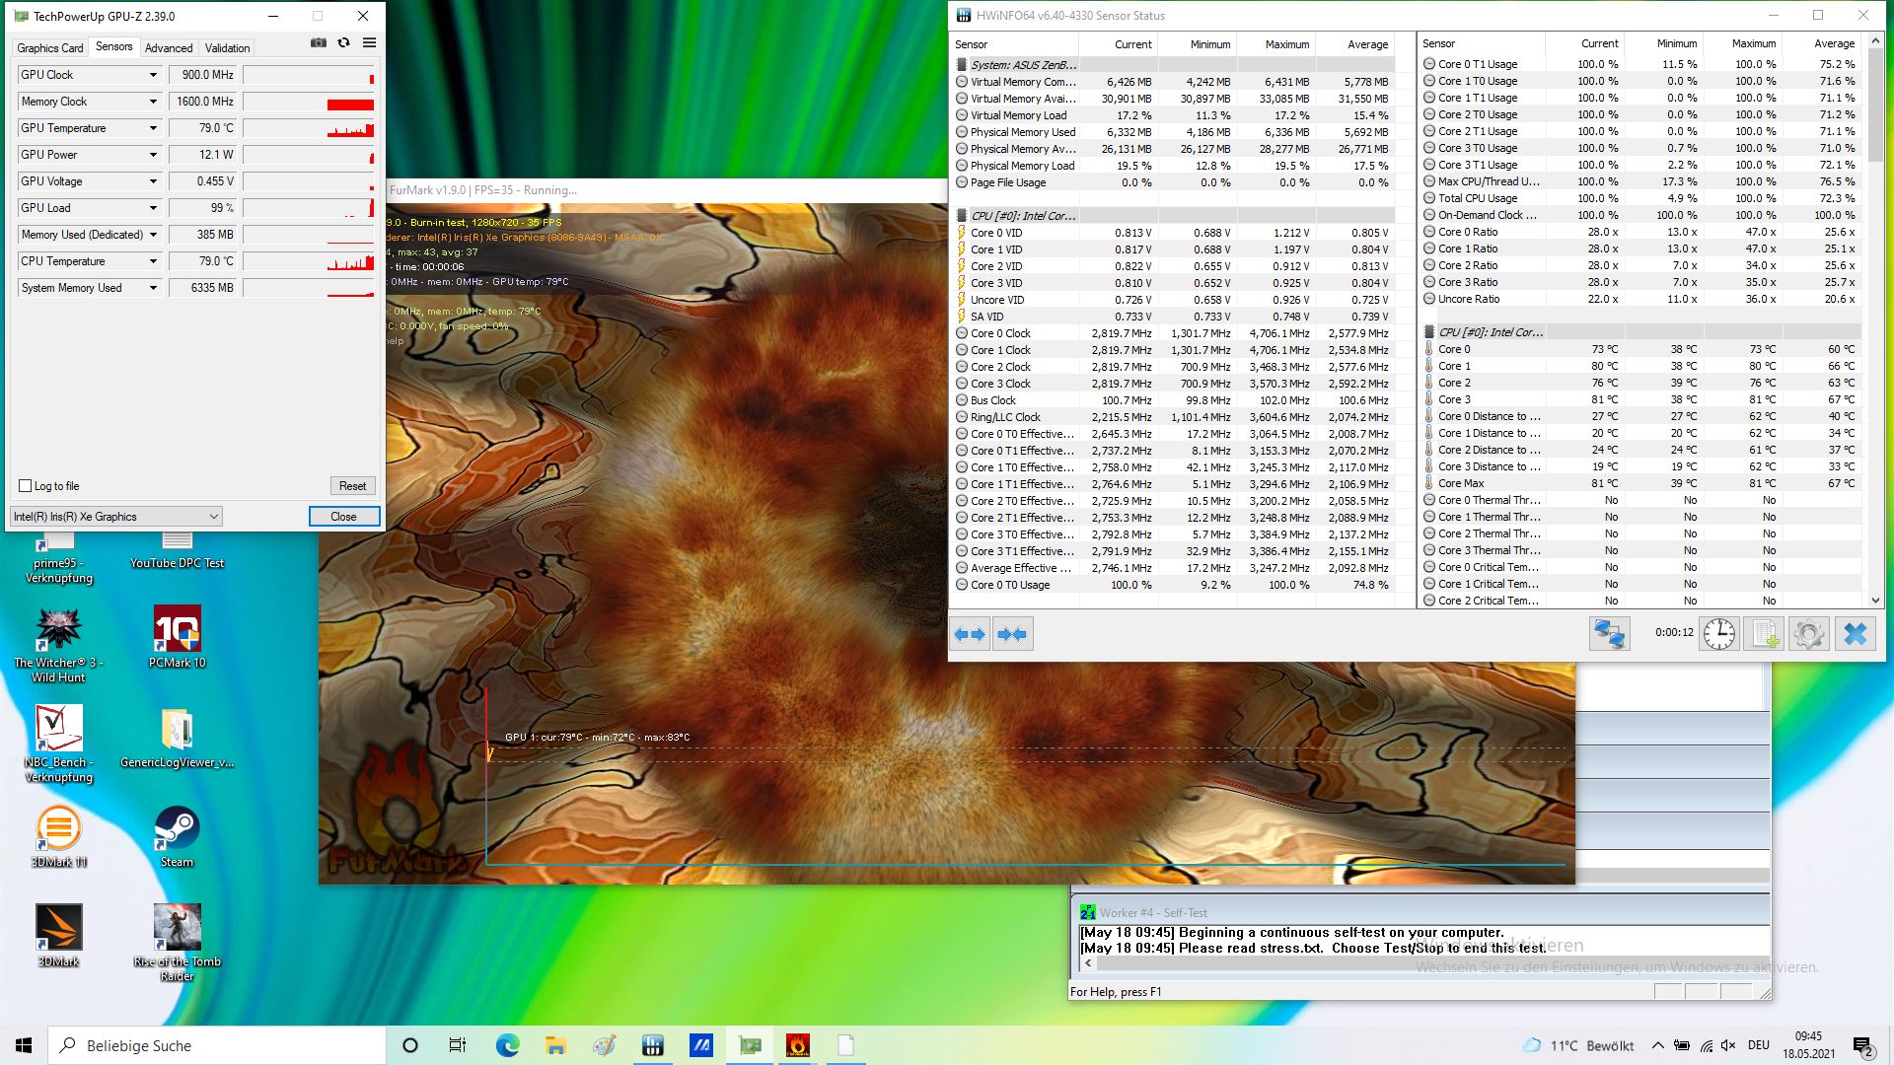The image size is (1894, 1065).
Task: Switch to Advanced tab
Action: tap(169, 47)
